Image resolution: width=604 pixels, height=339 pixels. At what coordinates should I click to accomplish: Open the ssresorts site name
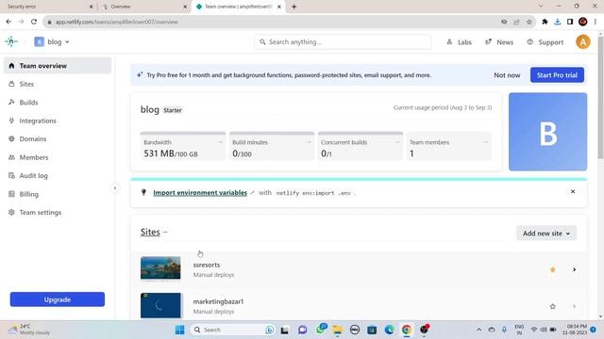click(x=207, y=265)
